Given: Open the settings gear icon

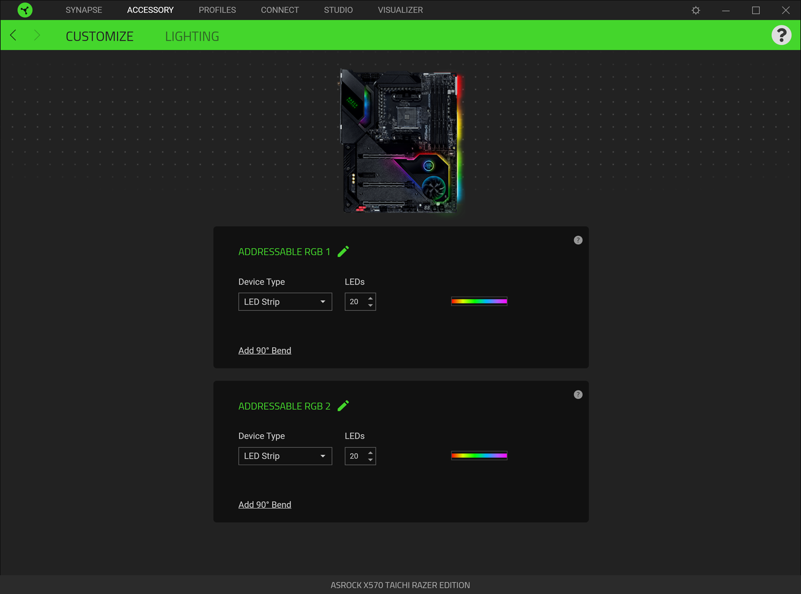Looking at the screenshot, I should (696, 10).
